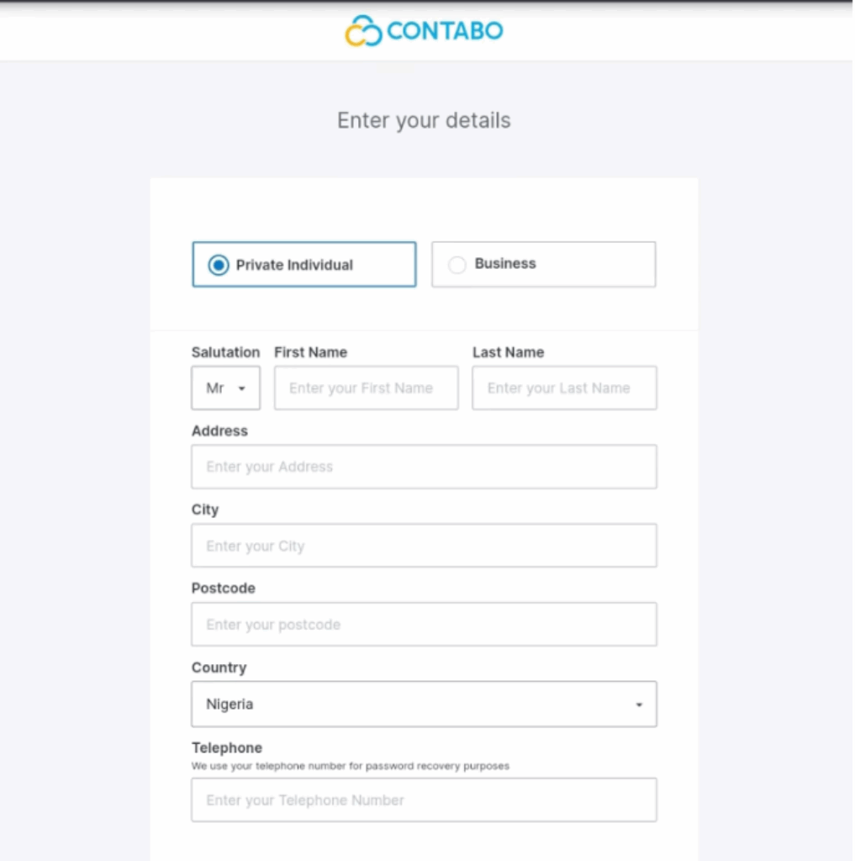This screenshot has height=861, width=855.
Task: Click the Contabo cloud logo icon
Action: tap(363, 31)
